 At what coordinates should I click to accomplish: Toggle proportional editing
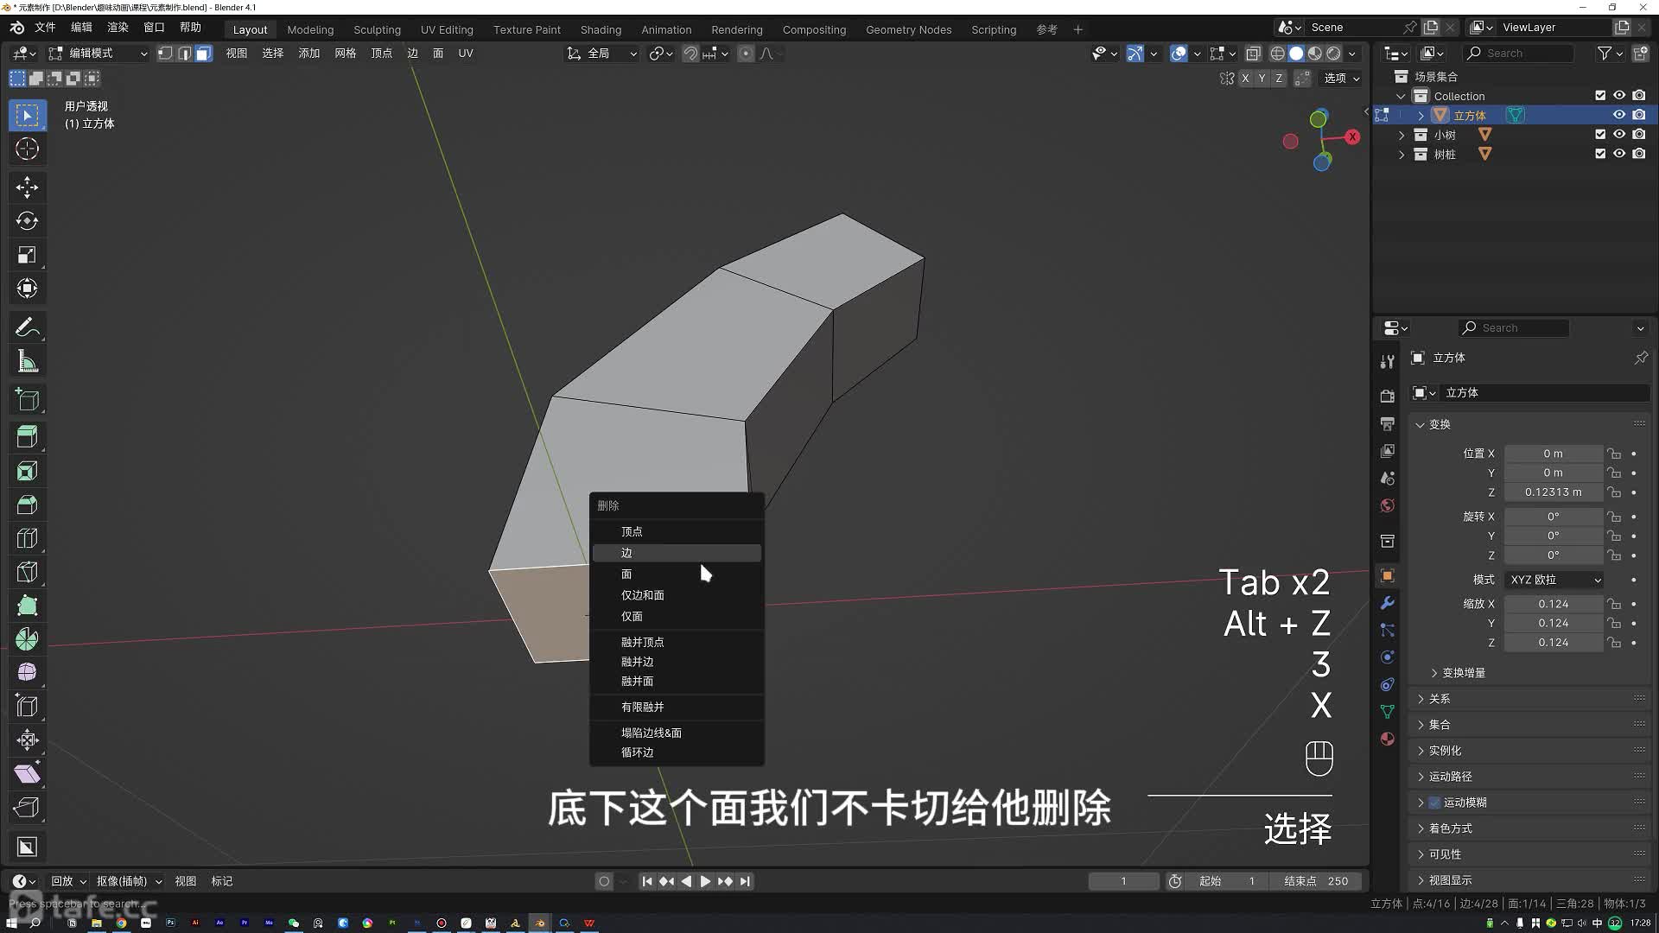coord(746,54)
